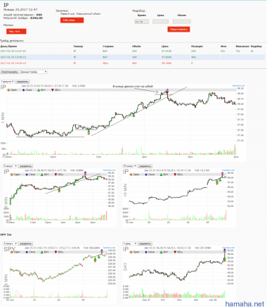Screen dimensions: 267x307
Task: Pin the 15-minute chart with закрепить
Action: pyautogui.click(x=145, y=166)
